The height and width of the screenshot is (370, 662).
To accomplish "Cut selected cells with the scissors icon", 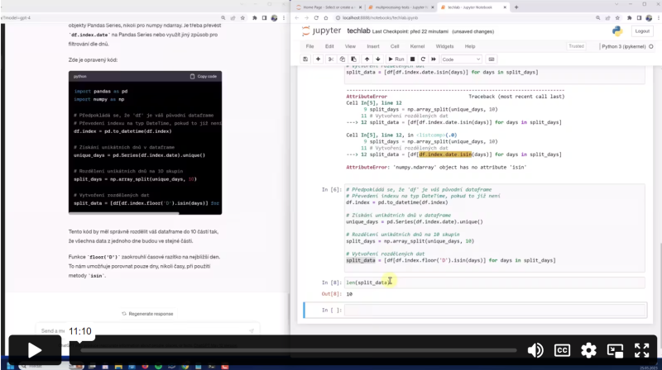I will coord(331,59).
